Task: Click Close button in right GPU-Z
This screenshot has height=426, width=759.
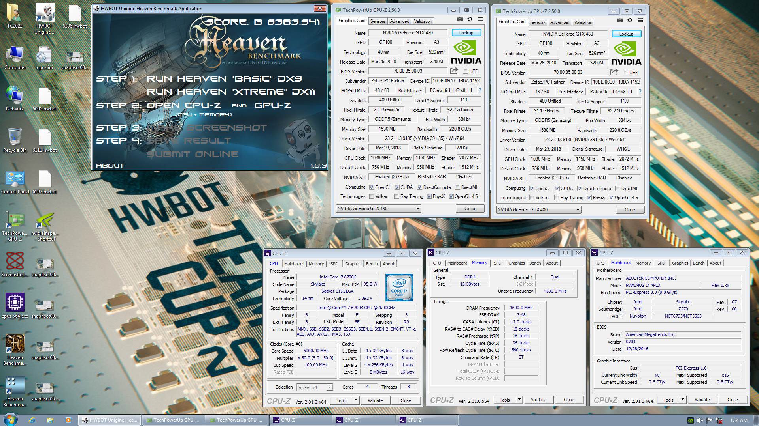Action: [630, 210]
